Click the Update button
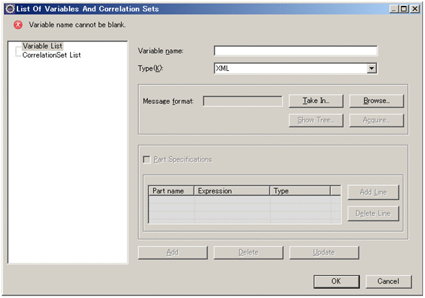Viewport: 425px width, 298px height. [324, 252]
